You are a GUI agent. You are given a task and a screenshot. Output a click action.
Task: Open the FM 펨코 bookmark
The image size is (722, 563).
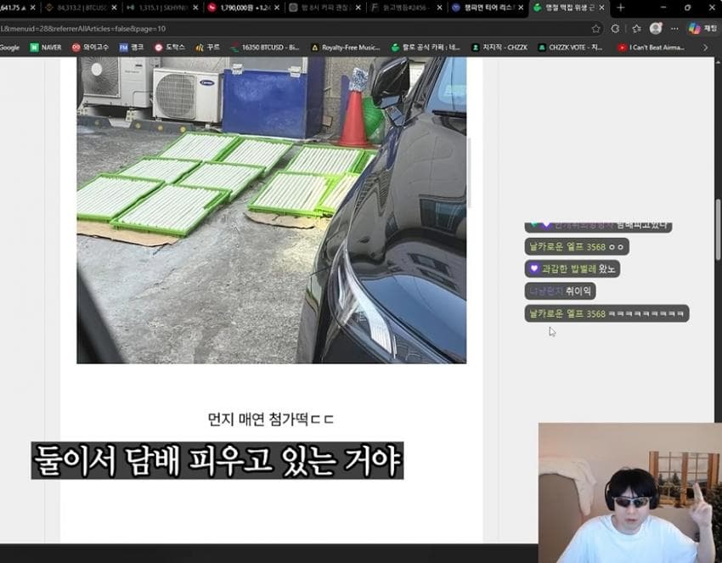click(x=132, y=48)
